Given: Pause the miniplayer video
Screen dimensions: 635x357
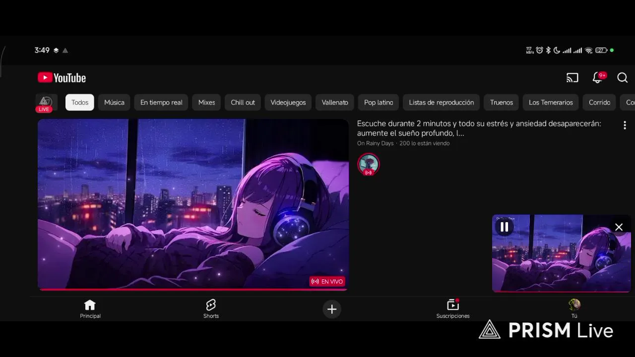Looking at the screenshot, I should (504, 227).
